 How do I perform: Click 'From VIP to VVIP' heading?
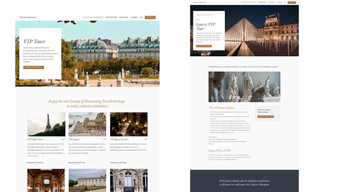point(220,151)
